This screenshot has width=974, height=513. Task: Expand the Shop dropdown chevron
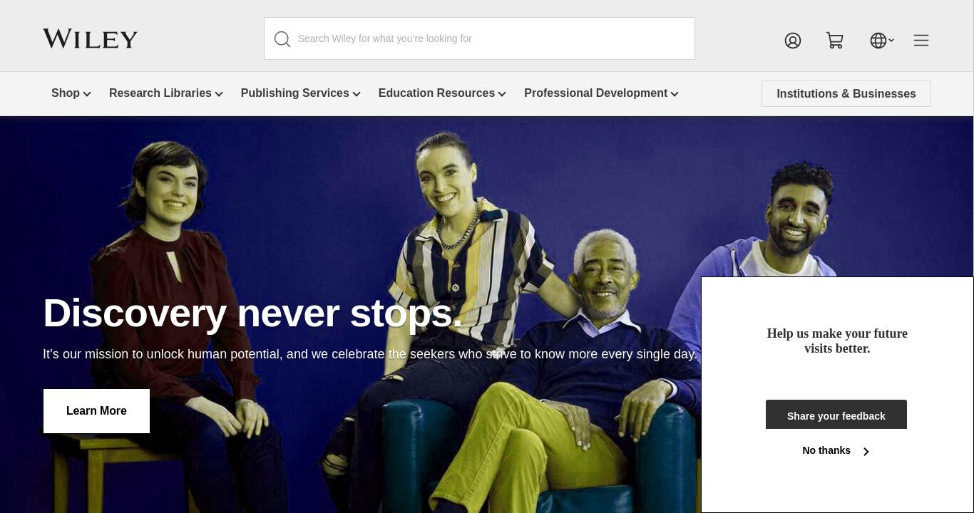click(87, 94)
